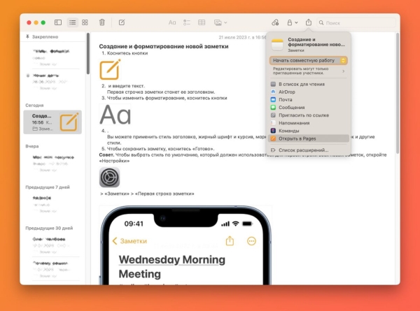Open the note under Предыдущие 7 дней

click(52, 204)
